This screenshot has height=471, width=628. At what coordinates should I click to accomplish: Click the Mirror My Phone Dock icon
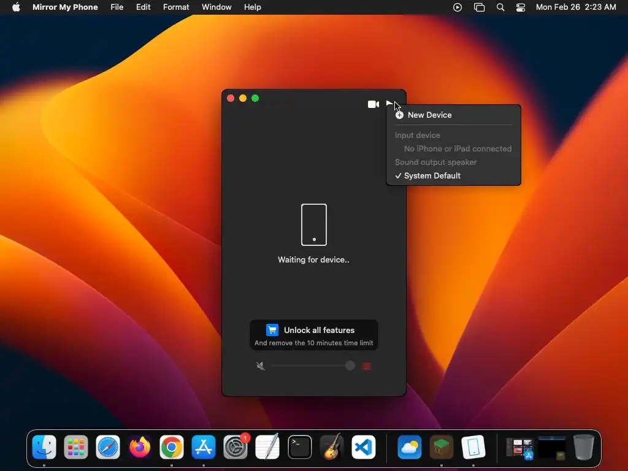pos(473,447)
